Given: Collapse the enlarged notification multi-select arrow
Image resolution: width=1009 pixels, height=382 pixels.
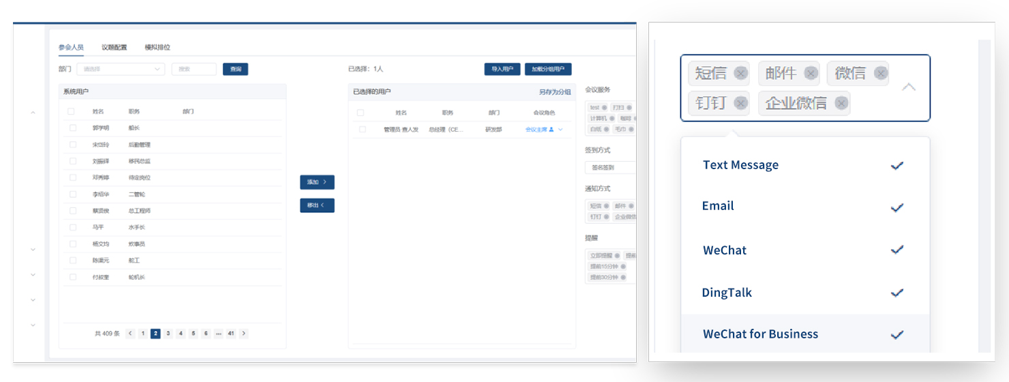Looking at the screenshot, I should coord(909,87).
